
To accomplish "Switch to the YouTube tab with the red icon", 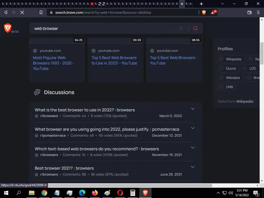I will coord(92,4).
